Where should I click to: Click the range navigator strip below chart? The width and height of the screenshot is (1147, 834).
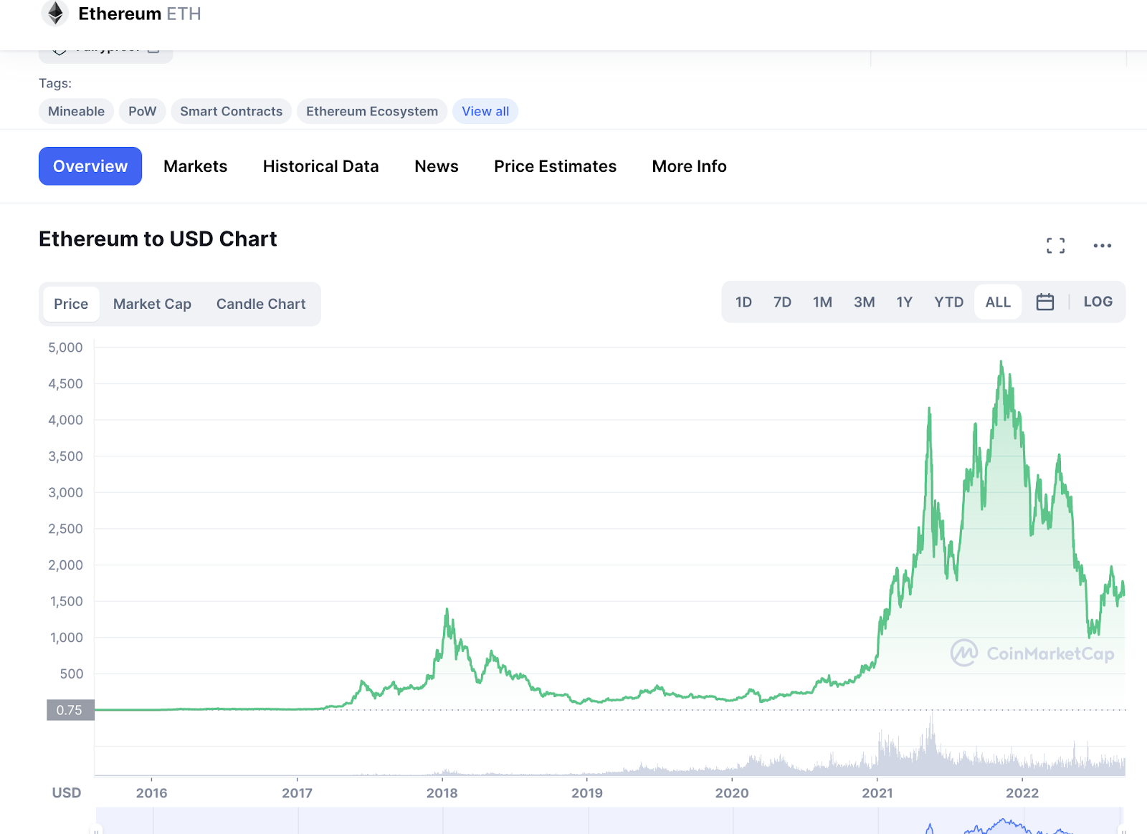tap(609, 821)
